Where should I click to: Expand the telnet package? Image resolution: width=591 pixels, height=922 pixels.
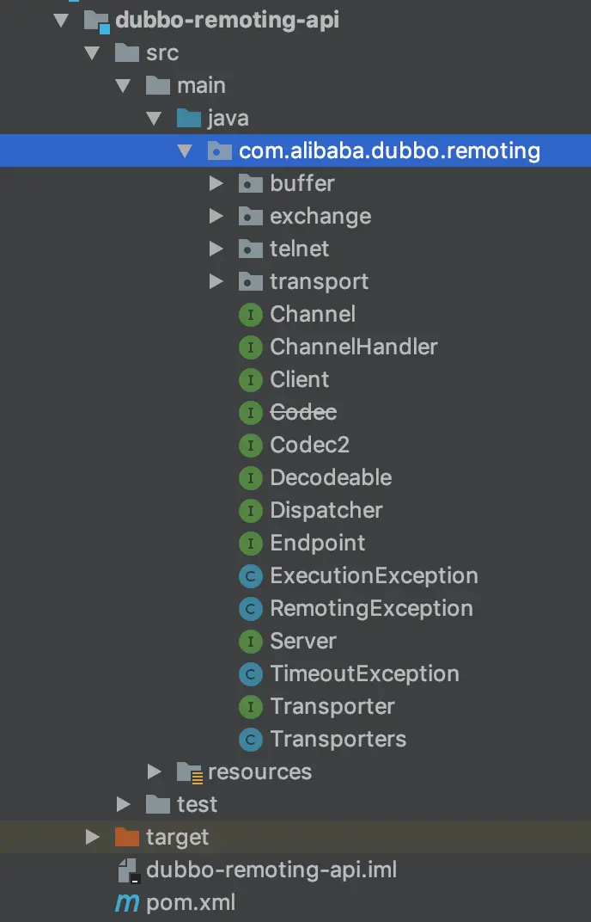[216, 249]
